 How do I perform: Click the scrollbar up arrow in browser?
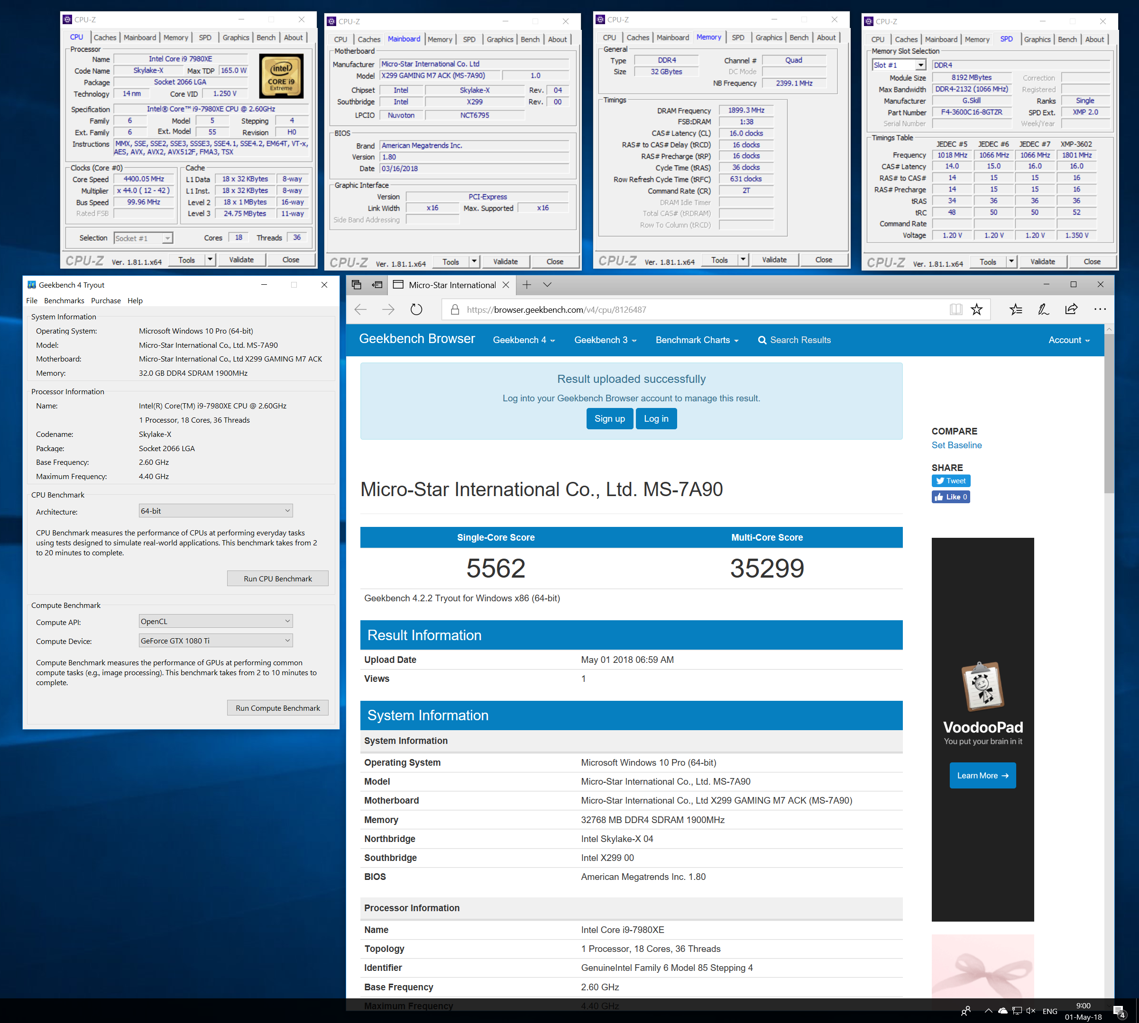pyautogui.click(x=1109, y=329)
